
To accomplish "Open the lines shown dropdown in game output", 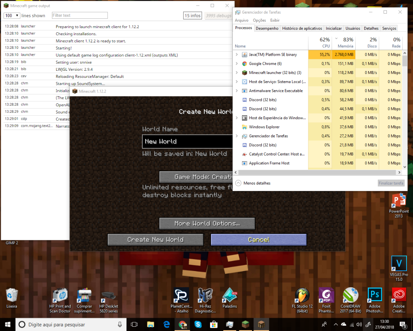I will click(x=12, y=15).
